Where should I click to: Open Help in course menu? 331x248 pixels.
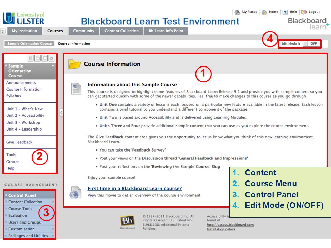point(10,168)
